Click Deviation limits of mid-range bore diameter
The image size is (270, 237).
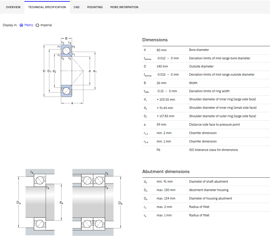point(220,58)
